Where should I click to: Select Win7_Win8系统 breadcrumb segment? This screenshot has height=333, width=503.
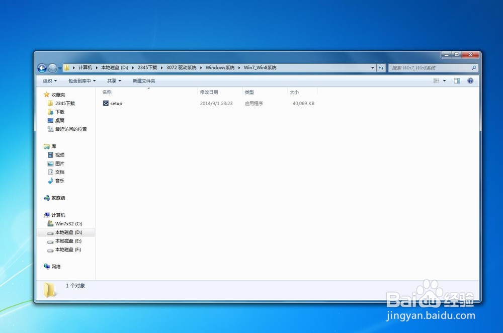(x=260, y=68)
